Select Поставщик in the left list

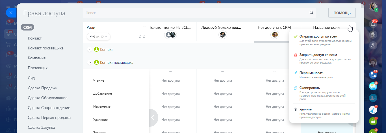[x=38, y=68]
